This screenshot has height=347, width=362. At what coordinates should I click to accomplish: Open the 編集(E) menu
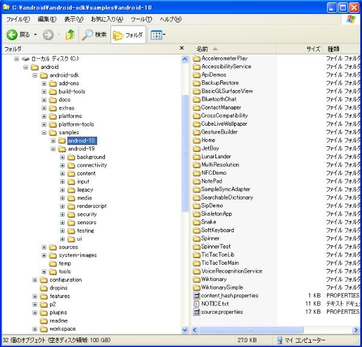[47, 19]
